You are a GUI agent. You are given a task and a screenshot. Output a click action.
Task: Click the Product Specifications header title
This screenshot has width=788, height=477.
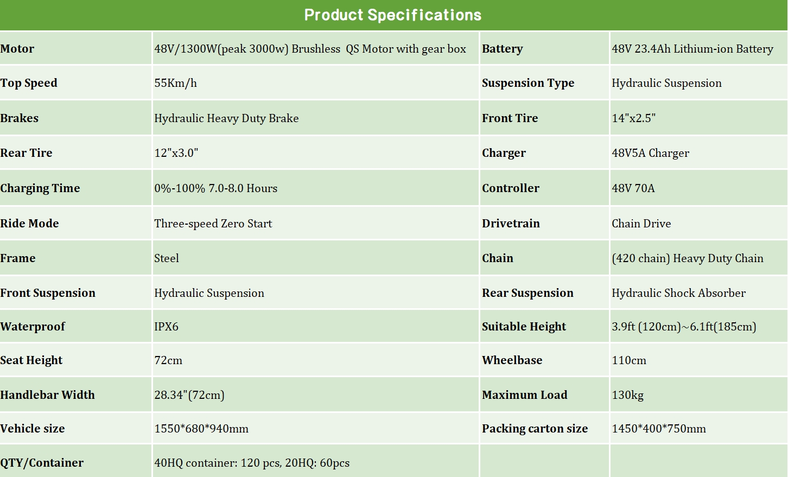coord(393,15)
